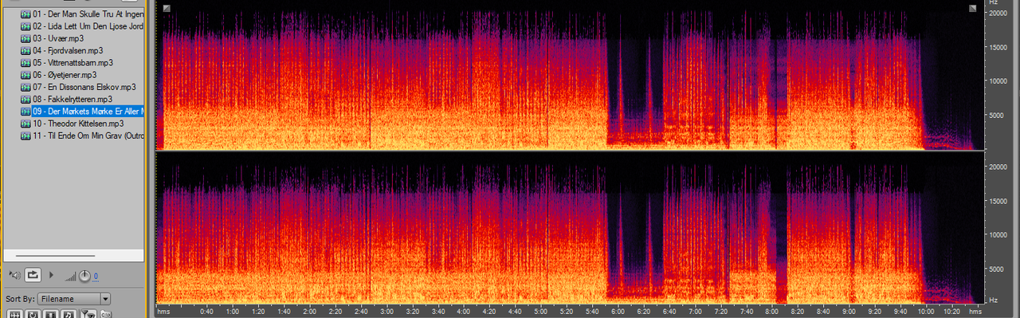The width and height of the screenshot is (1020, 318).
Task: Click 15000 on lower channel frequency ruler
Action: [x=999, y=201]
